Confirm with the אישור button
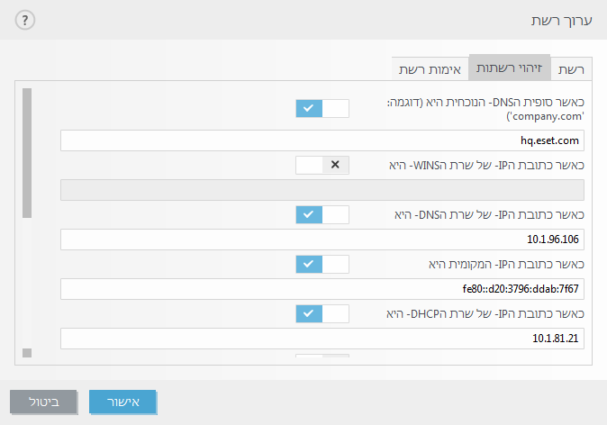 pyautogui.click(x=122, y=402)
